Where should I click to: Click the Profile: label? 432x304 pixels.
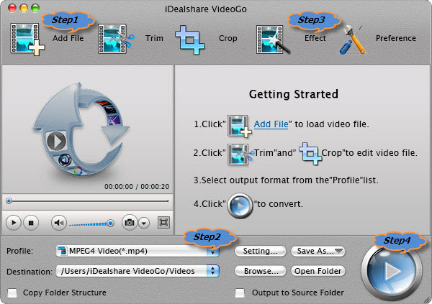20,251
